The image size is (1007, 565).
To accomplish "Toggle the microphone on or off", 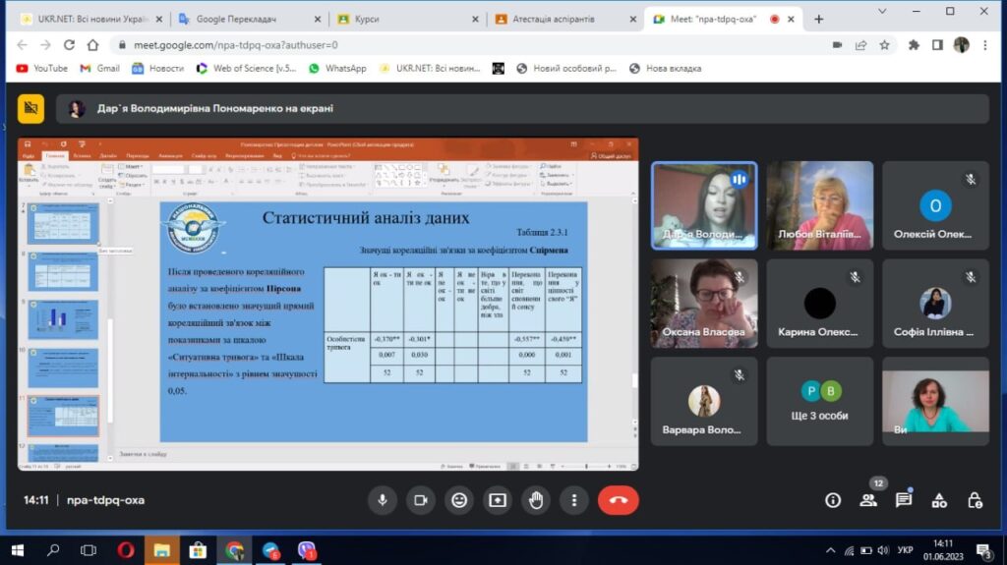I will pyautogui.click(x=383, y=499).
